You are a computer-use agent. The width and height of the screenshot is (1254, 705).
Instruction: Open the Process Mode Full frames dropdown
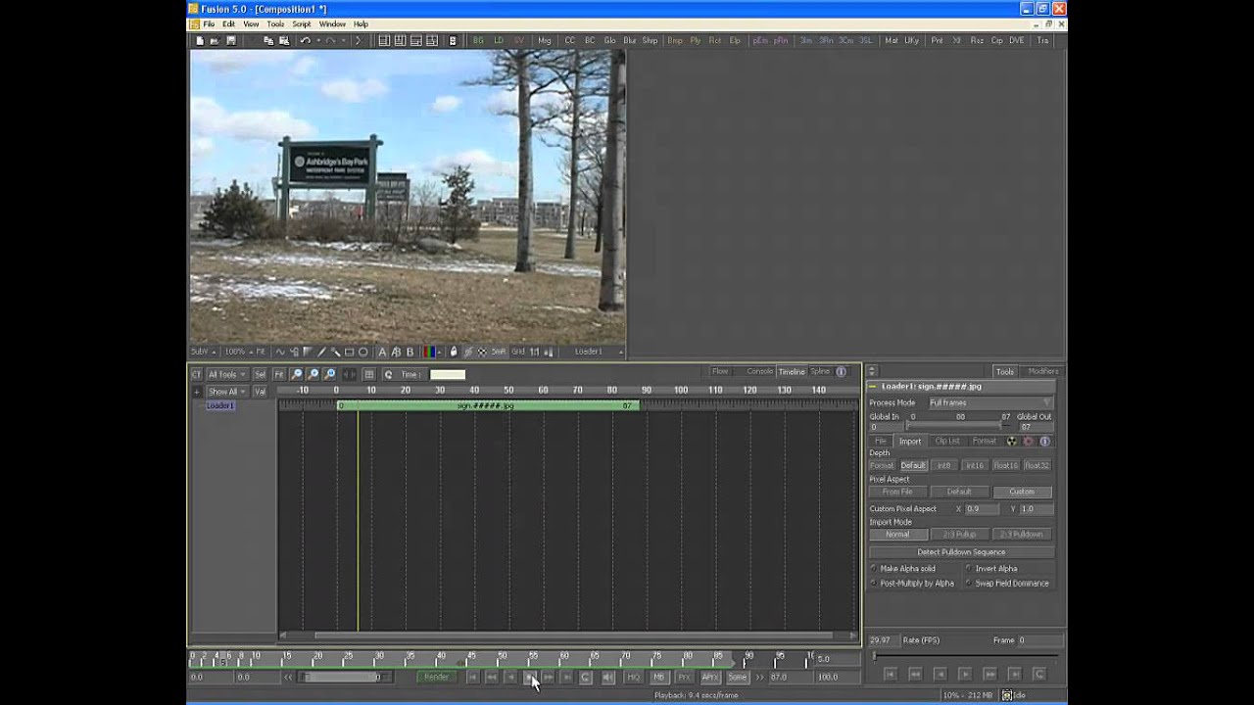989,402
